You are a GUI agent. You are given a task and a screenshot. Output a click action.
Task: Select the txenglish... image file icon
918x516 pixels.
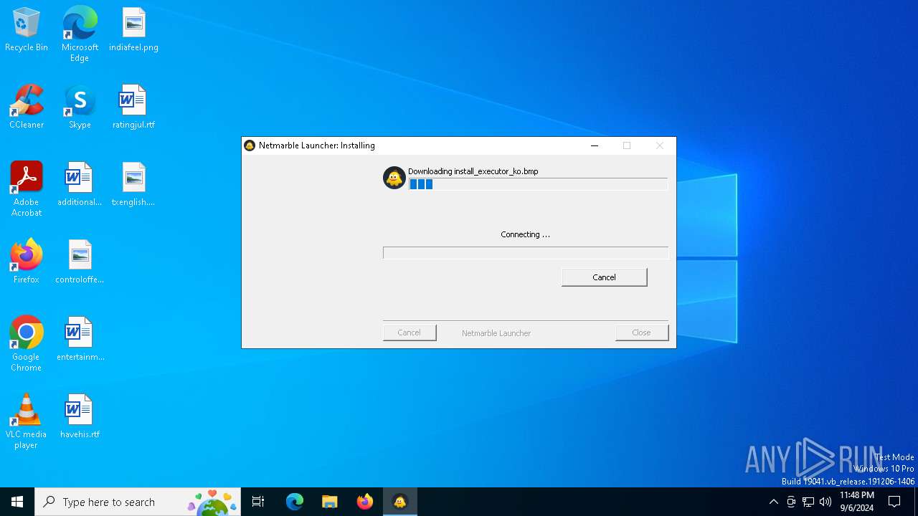pyautogui.click(x=133, y=185)
